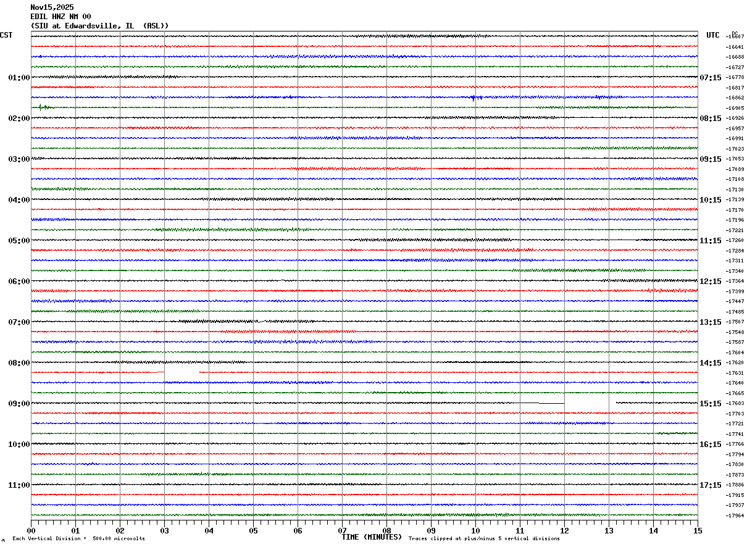
Task: Click the "12:15" UTC row label
Action: click(x=711, y=282)
